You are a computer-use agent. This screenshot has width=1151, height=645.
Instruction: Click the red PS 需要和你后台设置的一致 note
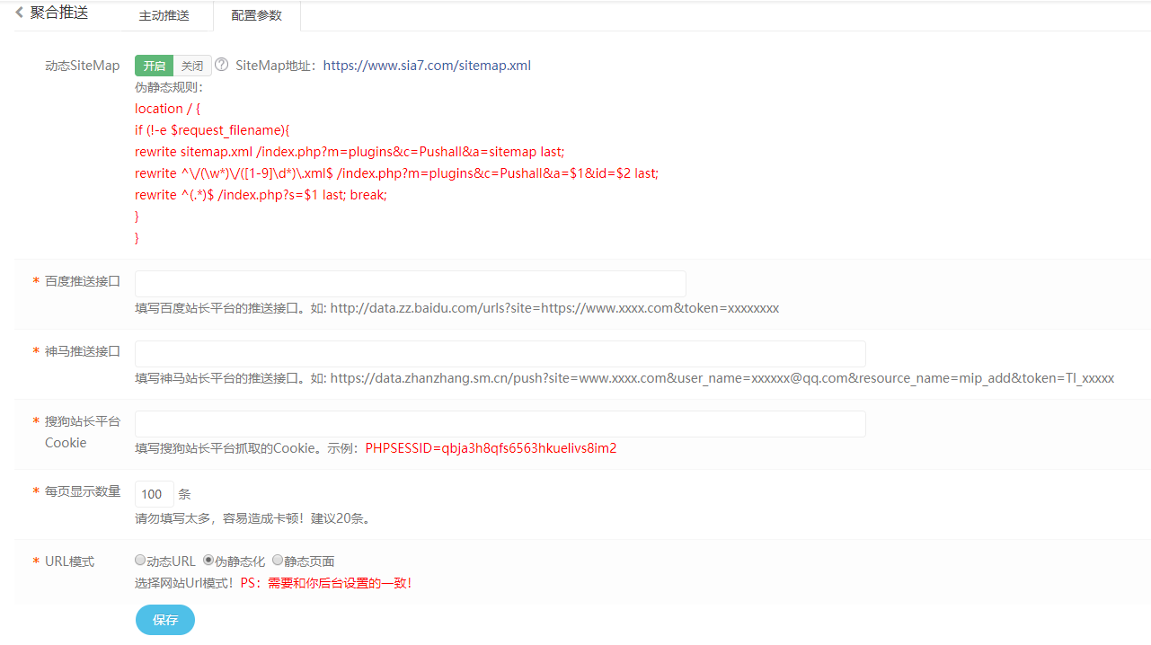[326, 583]
